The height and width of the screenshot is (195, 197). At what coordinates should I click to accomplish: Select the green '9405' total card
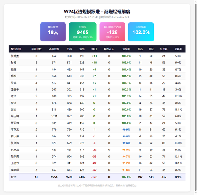pyautogui.click(x=83, y=32)
